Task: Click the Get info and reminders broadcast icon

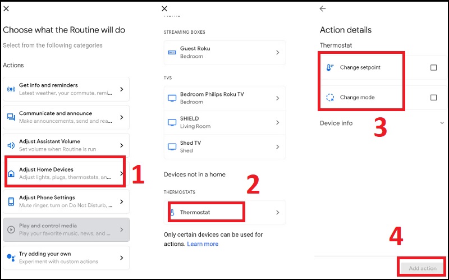Action: tap(11, 89)
